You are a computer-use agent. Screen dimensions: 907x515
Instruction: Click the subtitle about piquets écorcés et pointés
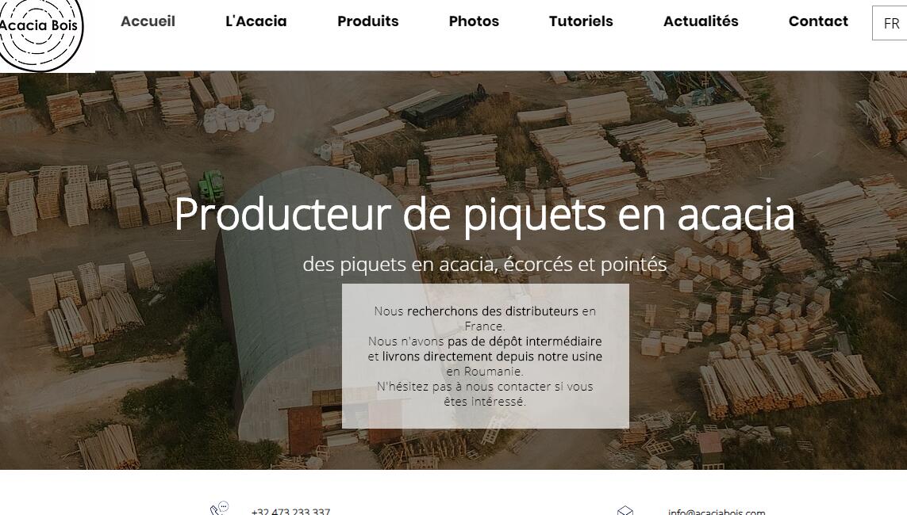click(485, 264)
